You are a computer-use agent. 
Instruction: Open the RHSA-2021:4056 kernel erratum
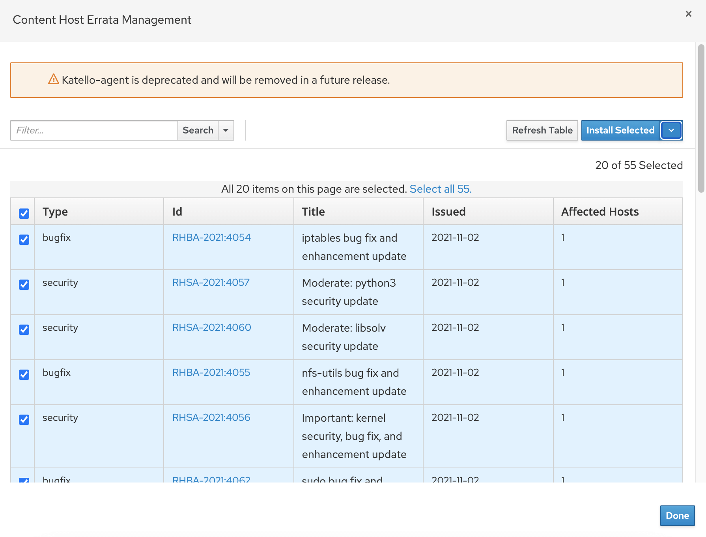click(x=211, y=417)
